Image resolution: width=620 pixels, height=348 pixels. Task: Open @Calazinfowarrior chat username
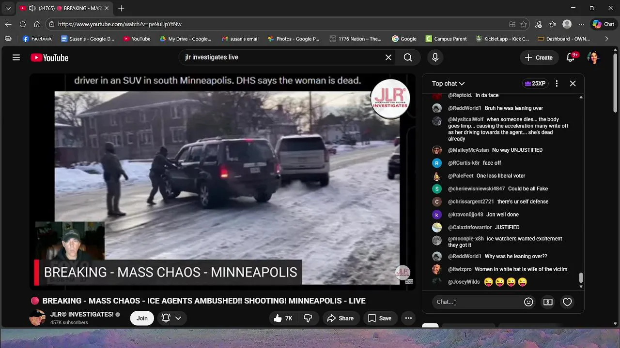point(470,227)
